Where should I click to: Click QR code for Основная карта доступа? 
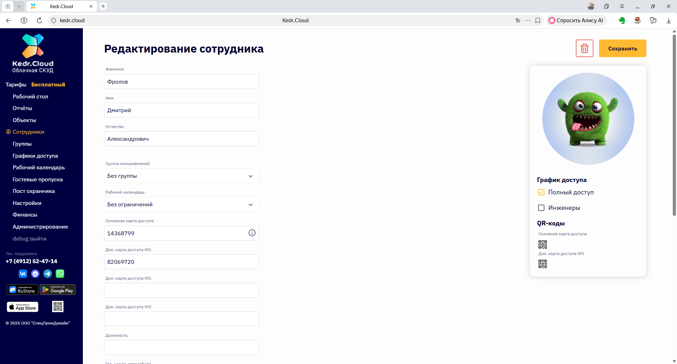pos(542,244)
